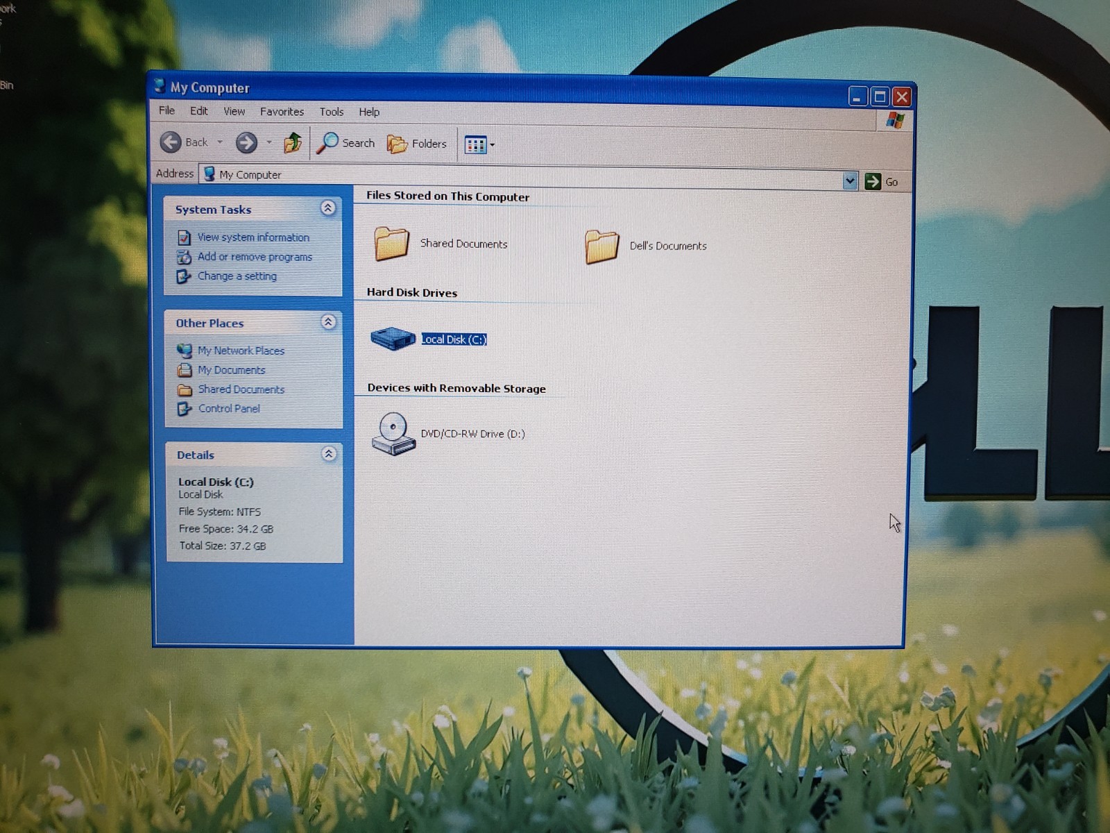Open the File menu
Viewport: 1110px width, 833px height.
click(166, 110)
